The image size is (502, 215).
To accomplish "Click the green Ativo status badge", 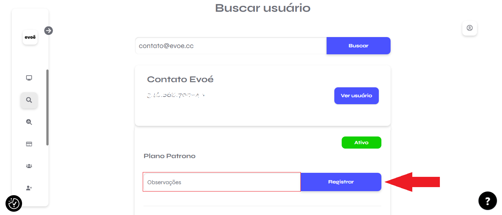I will [x=362, y=142].
